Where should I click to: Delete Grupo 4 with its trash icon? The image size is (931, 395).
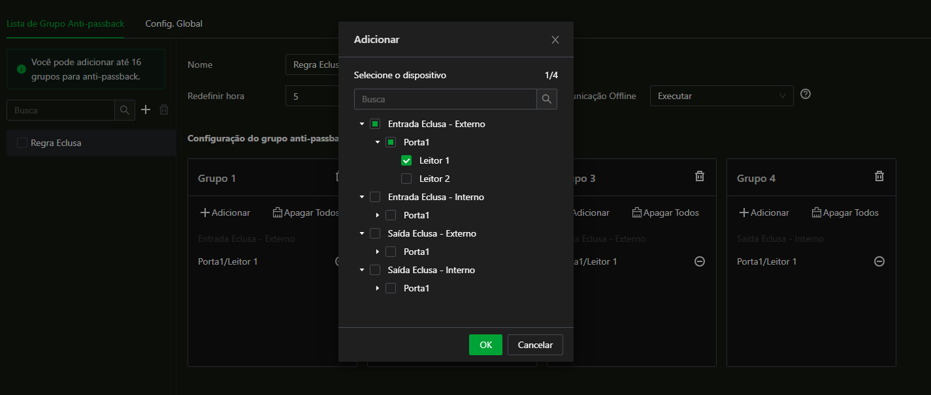879,176
